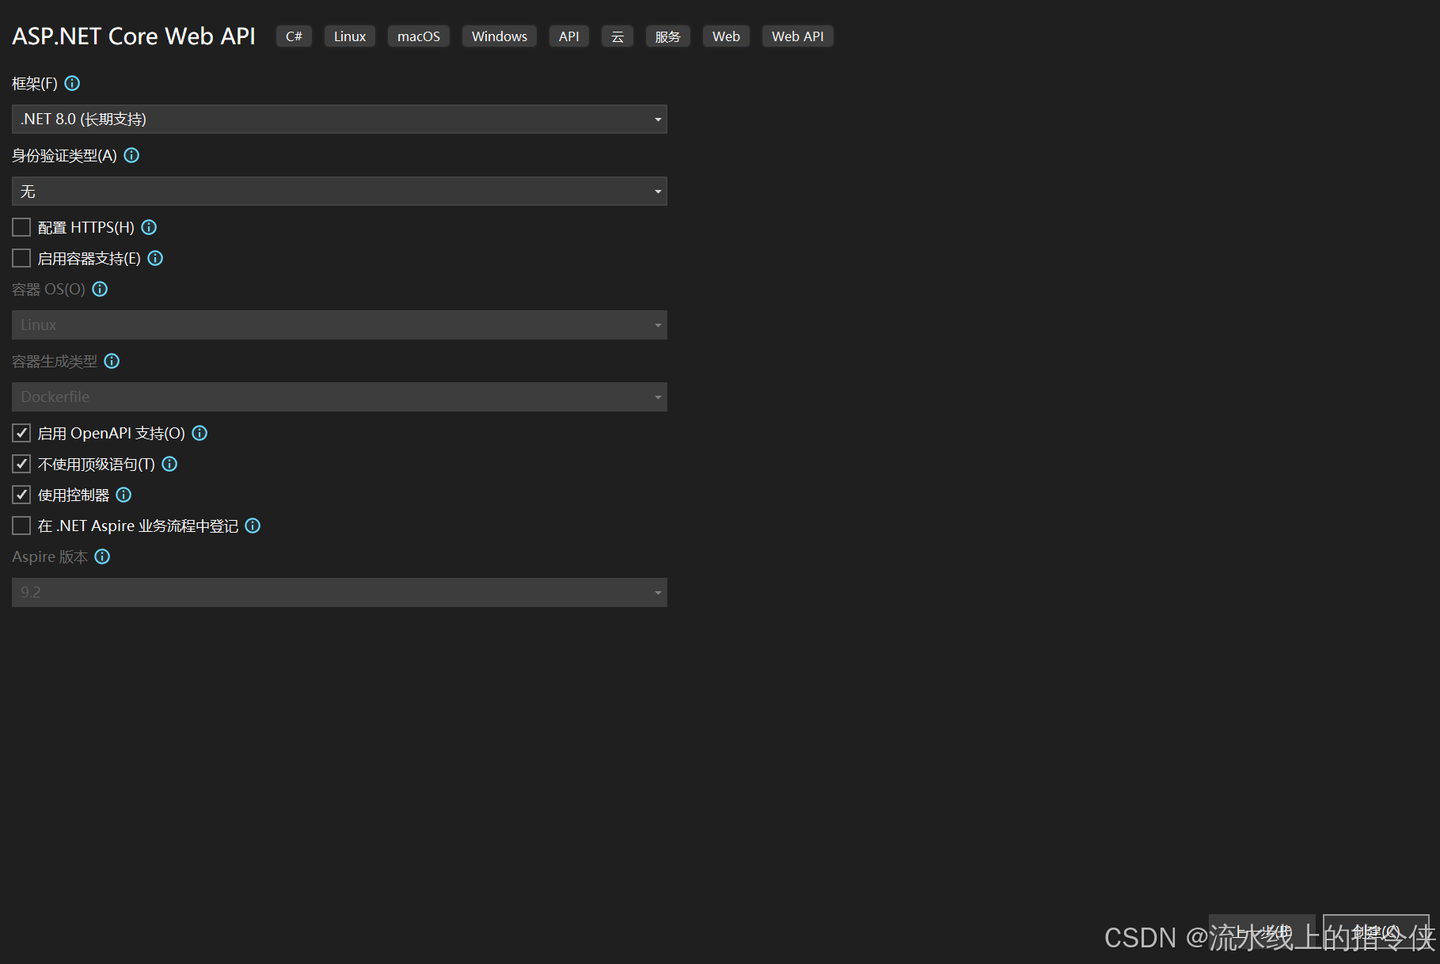
Task: Click the Windows tag
Action: click(500, 36)
